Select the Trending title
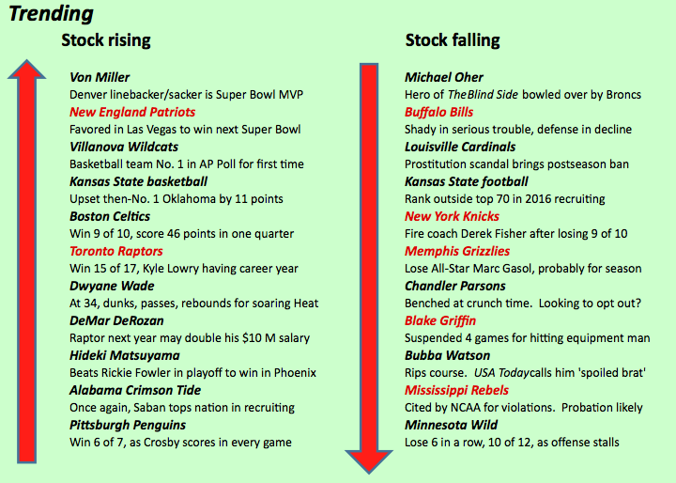The image size is (676, 483). [x=51, y=13]
